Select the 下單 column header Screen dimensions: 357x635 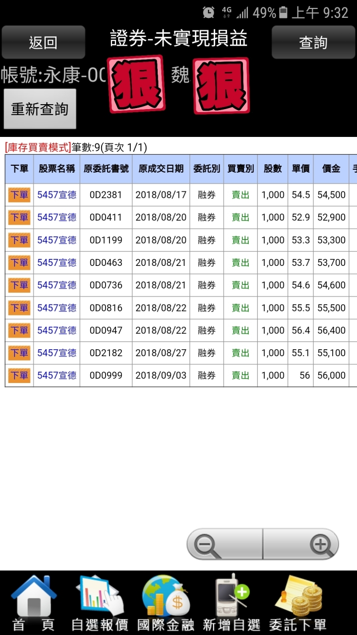pos(19,169)
